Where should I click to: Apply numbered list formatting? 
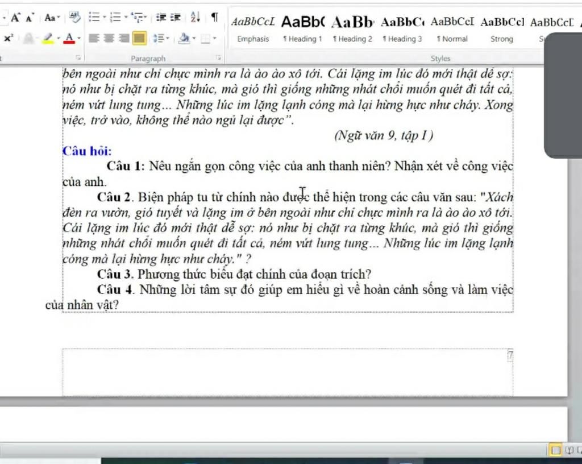point(116,17)
